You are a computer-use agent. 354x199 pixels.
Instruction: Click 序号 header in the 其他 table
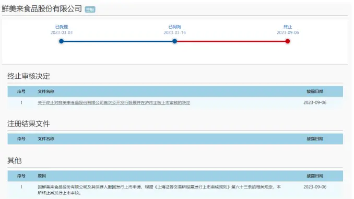tap(21, 175)
